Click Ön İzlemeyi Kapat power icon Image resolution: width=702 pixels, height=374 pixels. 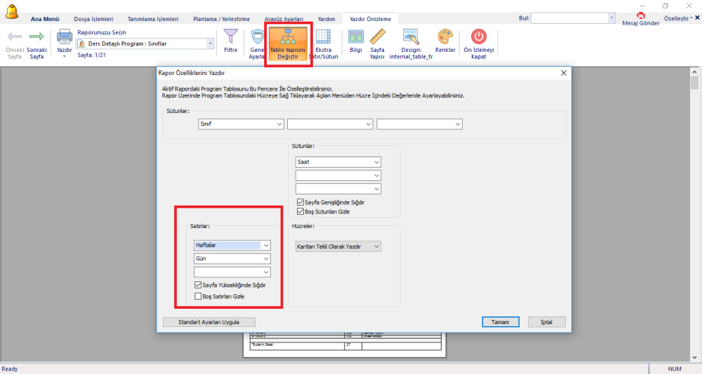479,36
